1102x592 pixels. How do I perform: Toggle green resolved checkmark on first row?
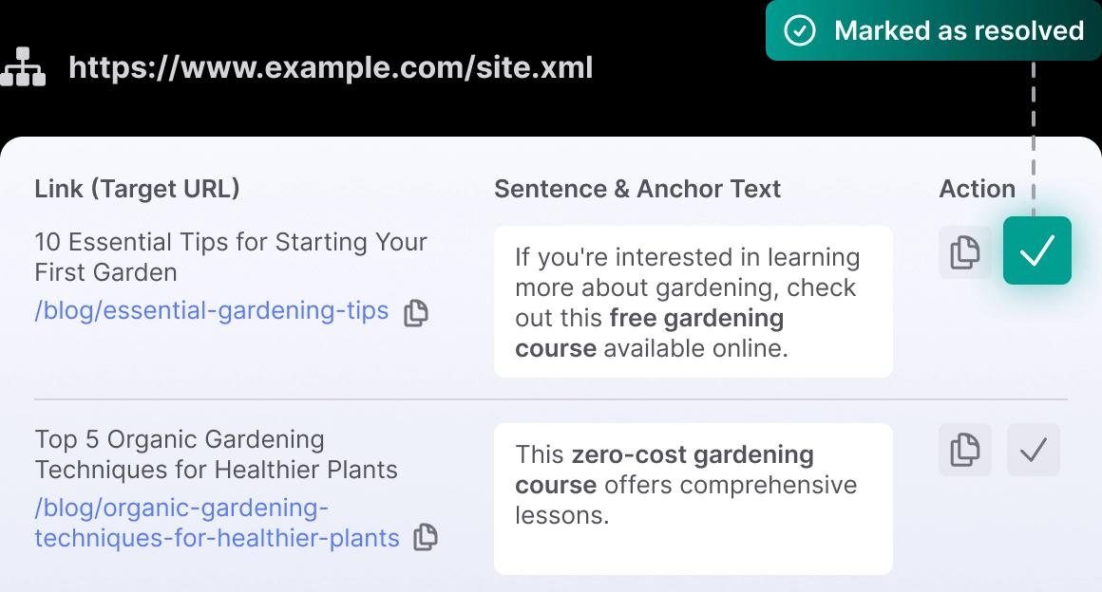pos(1037,250)
